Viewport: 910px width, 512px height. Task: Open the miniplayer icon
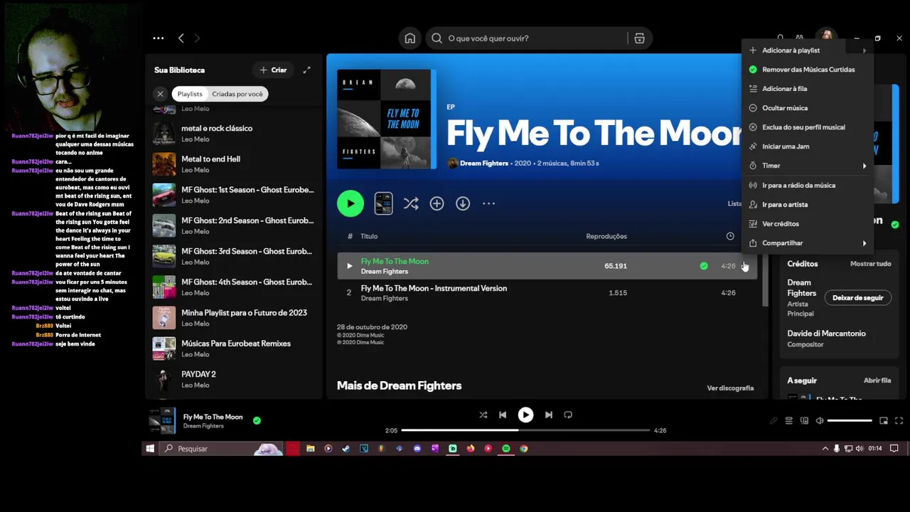point(884,421)
